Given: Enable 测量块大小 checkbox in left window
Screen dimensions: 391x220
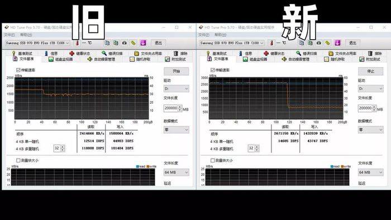Looking at the screenshot, I should (18, 160).
